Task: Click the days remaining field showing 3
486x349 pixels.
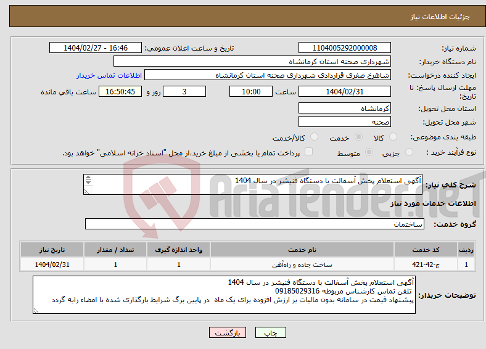Action: [x=184, y=91]
